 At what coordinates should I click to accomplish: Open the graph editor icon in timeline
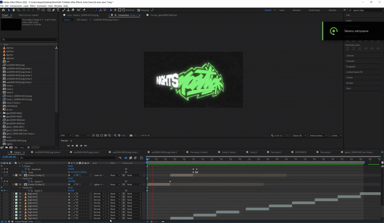142,158
